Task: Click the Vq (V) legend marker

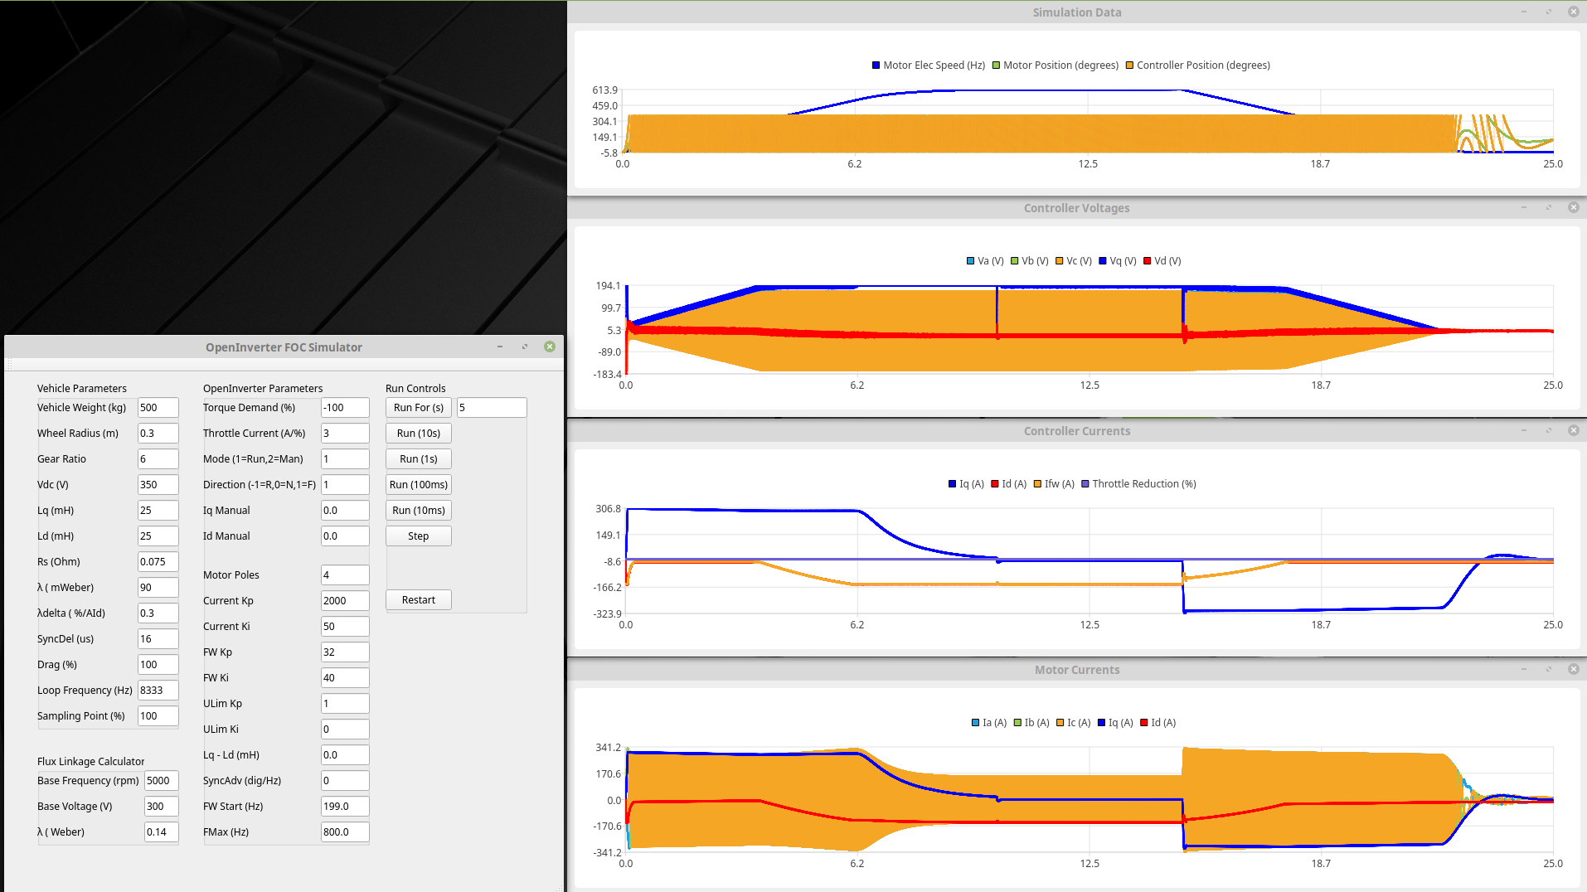Action: click(x=1103, y=261)
